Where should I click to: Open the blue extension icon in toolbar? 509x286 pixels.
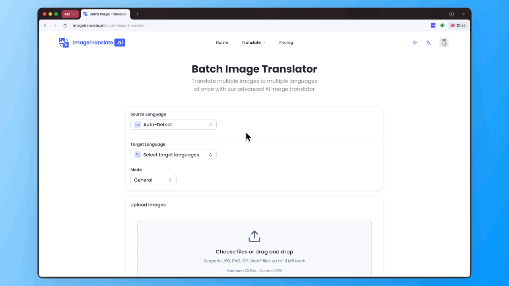click(x=433, y=25)
